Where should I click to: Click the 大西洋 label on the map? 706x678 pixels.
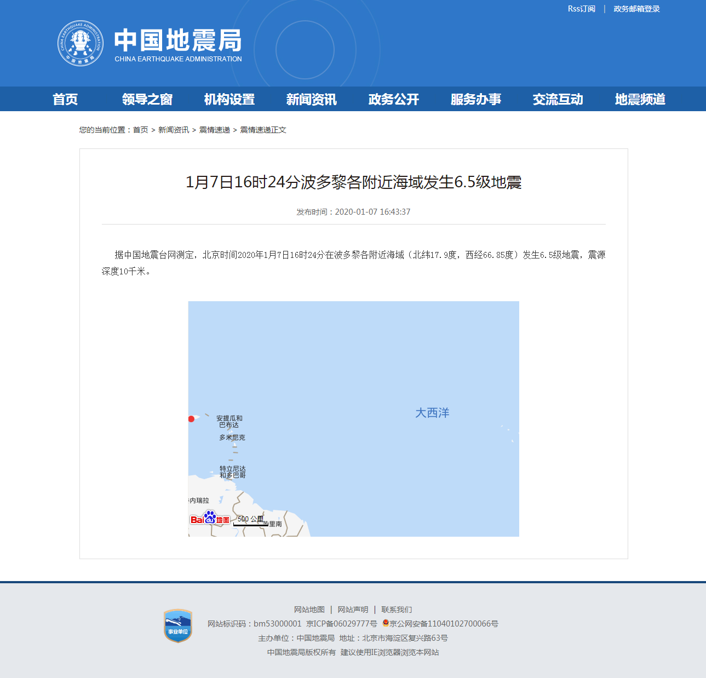click(432, 413)
